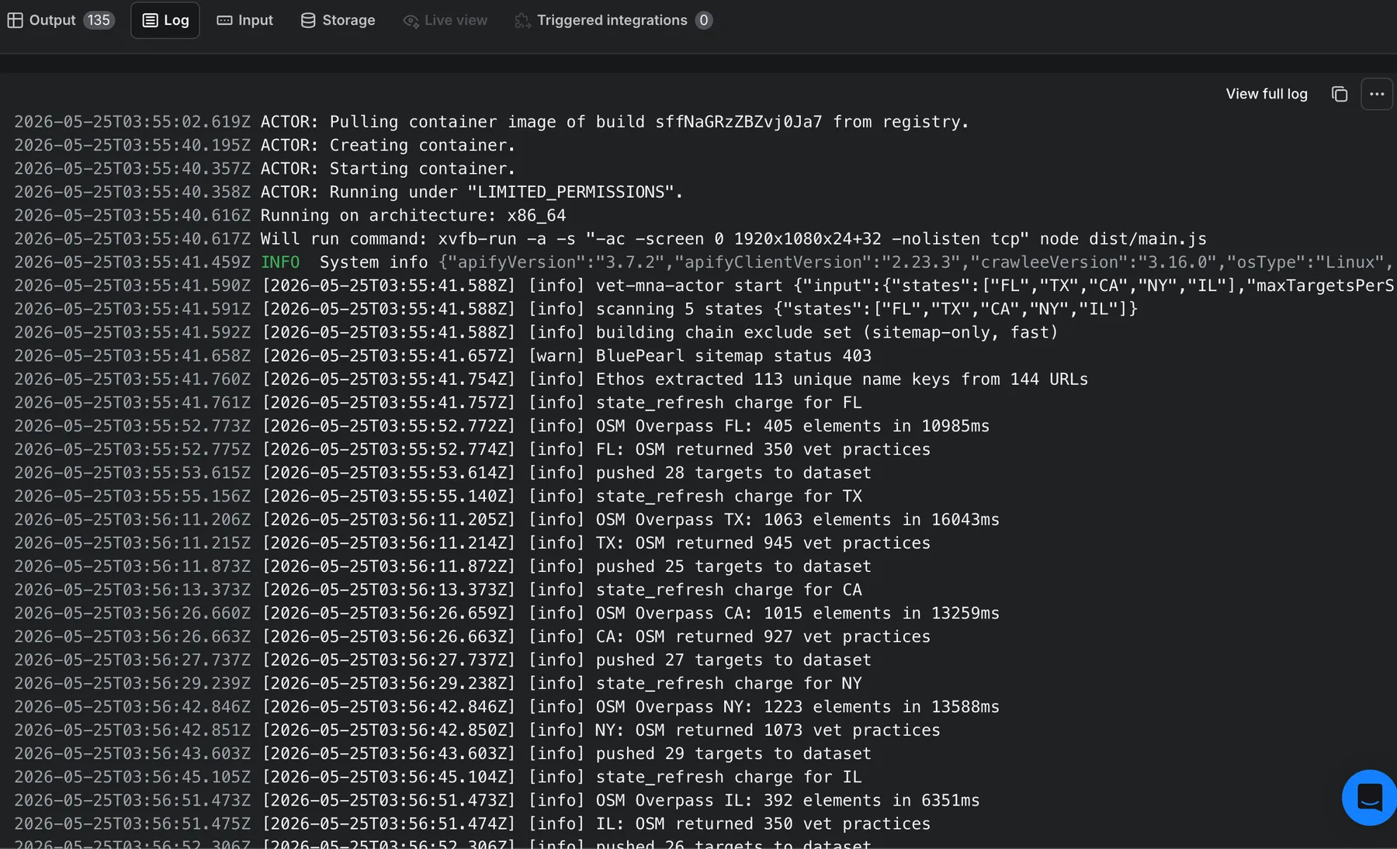1397x849 pixels.
Task: Click 'pushed 25 targets to dataset' line
Action: coord(442,566)
